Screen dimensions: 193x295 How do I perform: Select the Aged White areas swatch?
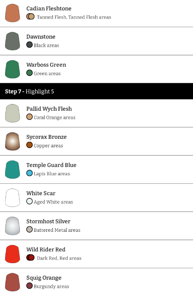30,201
